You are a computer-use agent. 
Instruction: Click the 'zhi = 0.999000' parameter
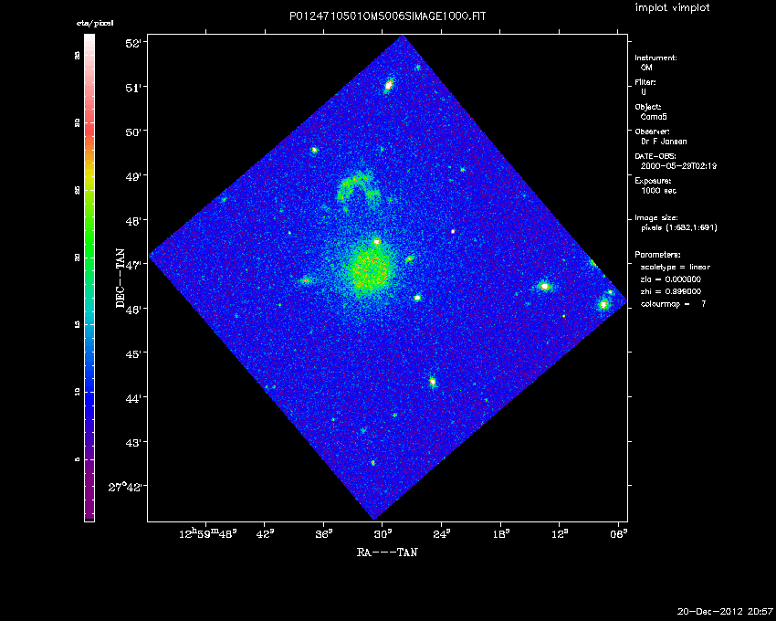[671, 291]
